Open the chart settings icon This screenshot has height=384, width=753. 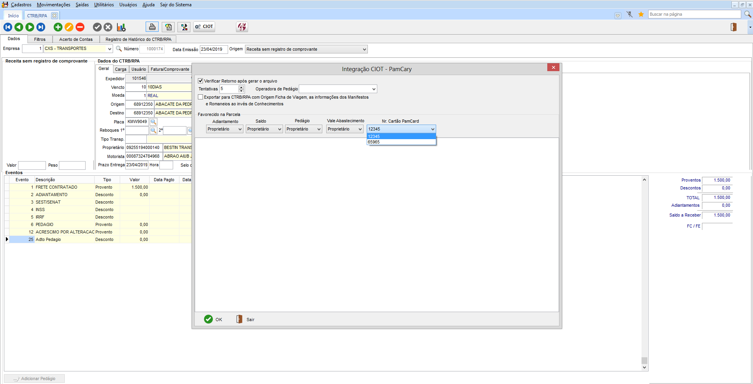[x=121, y=27]
